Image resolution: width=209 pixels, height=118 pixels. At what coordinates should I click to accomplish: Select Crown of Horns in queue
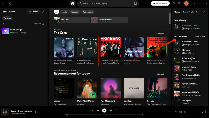click(x=190, y=68)
